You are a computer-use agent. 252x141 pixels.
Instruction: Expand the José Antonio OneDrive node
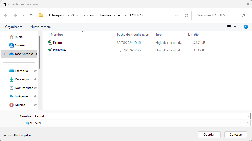[5, 54]
